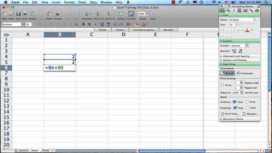This screenshot has width=272, height=153.
Task: Click the toolbar font color A
Action: coord(144,25)
